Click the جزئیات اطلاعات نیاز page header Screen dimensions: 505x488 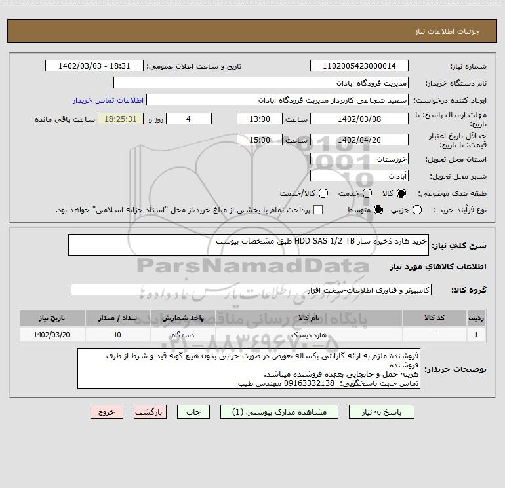click(447, 31)
